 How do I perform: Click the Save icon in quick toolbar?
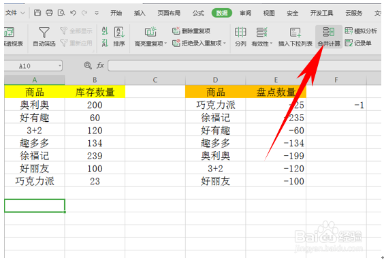pos(37,12)
